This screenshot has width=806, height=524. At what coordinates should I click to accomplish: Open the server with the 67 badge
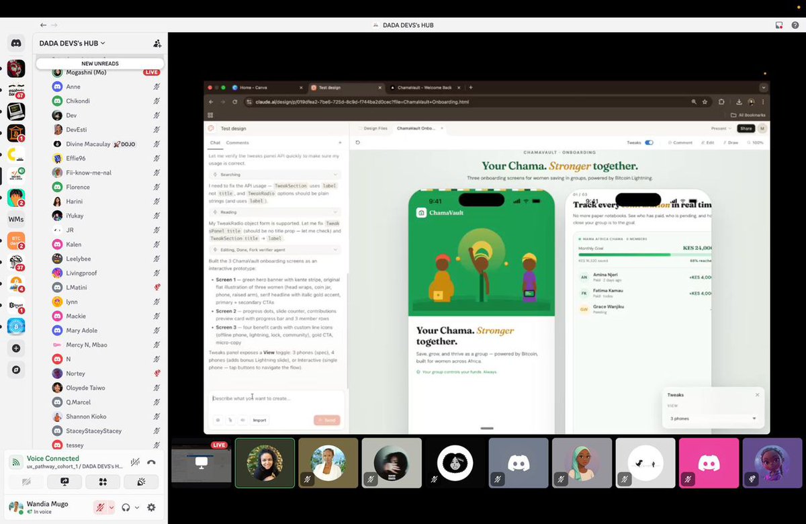pyautogui.click(x=16, y=91)
